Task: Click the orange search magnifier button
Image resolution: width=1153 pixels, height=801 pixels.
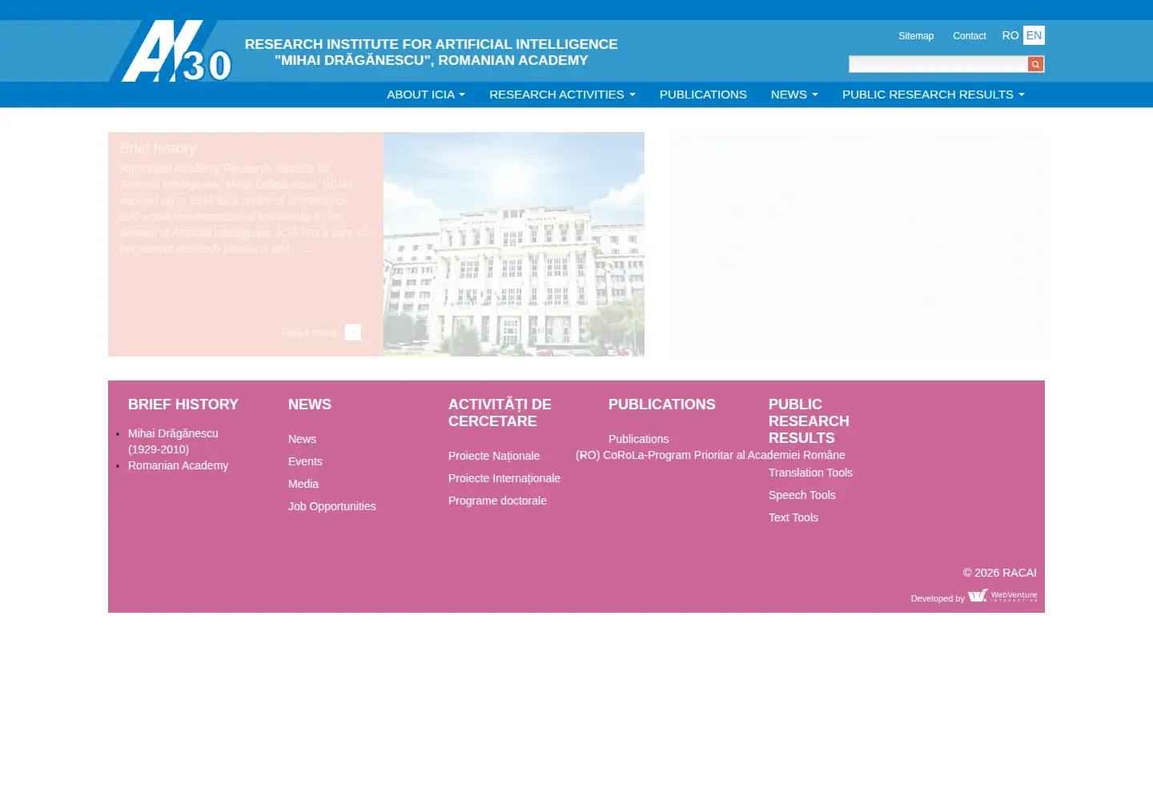Action: pyautogui.click(x=1035, y=64)
